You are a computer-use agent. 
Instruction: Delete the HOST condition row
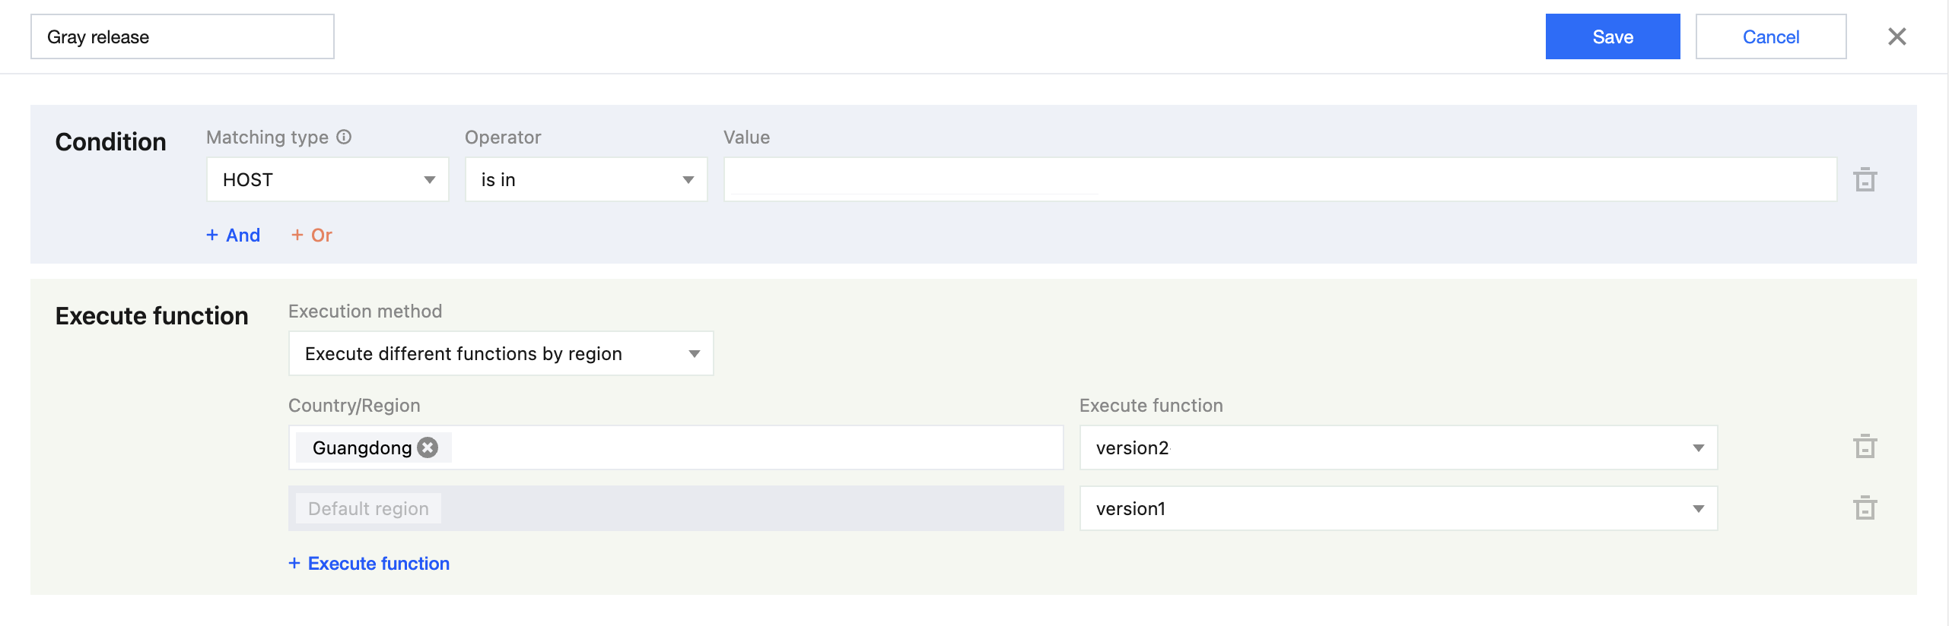point(1865,180)
